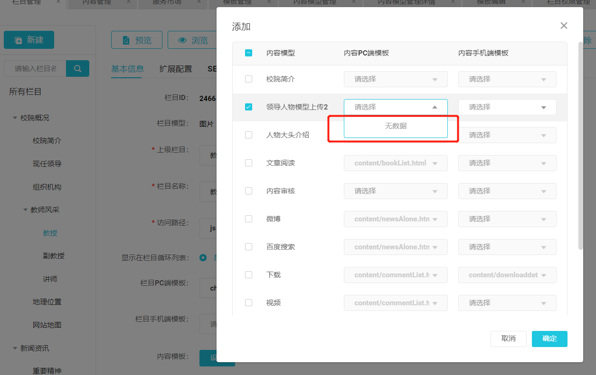The width and height of the screenshot is (596, 375).
Task: Click the 确定 confirm button
Action: click(549, 338)
